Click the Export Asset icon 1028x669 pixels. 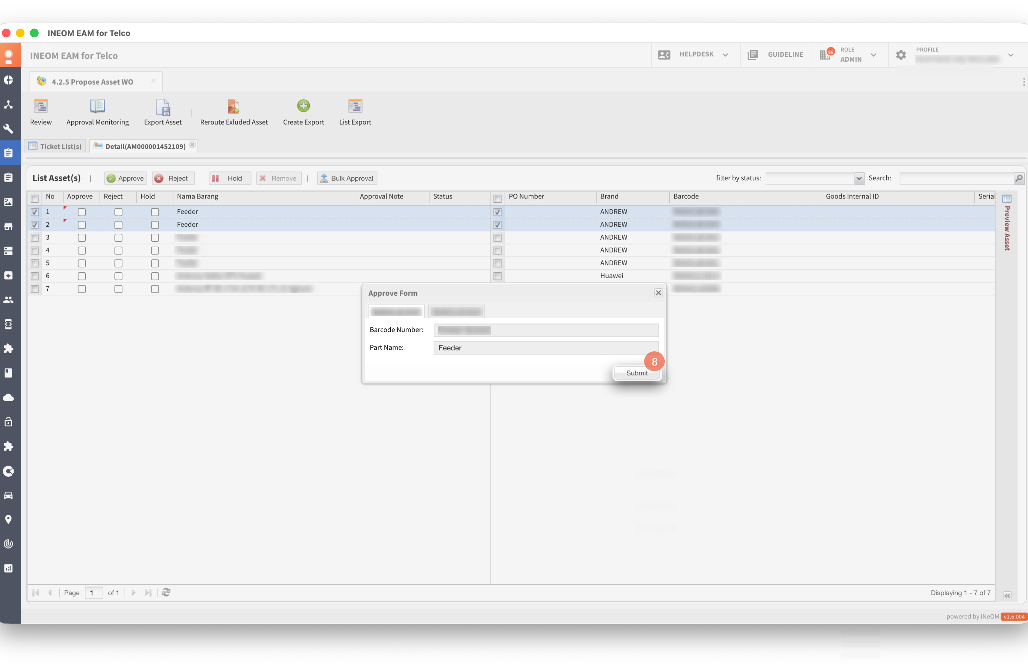click(163, 107)
